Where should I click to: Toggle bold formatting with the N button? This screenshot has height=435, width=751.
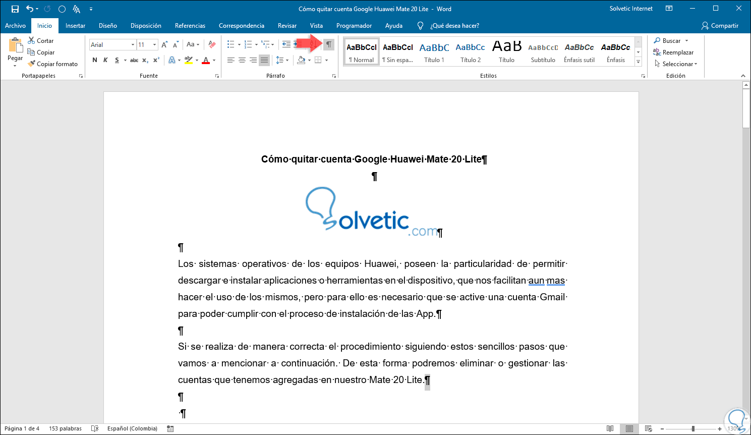(x=95, y=61)
